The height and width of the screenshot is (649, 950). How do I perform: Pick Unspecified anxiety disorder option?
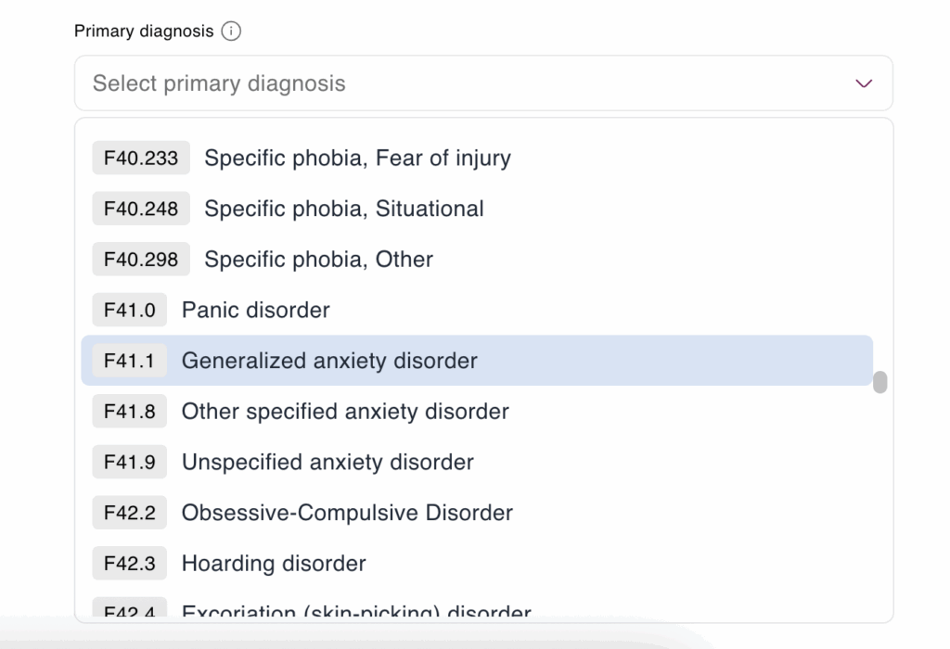click(x=327, y=462)
